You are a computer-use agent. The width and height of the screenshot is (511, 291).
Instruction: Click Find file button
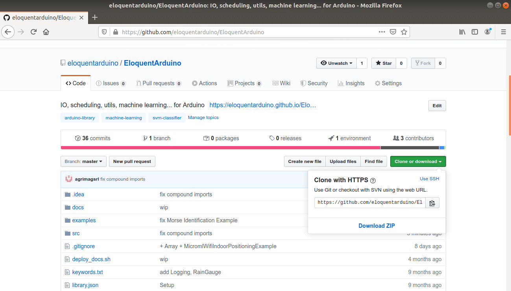374,161
